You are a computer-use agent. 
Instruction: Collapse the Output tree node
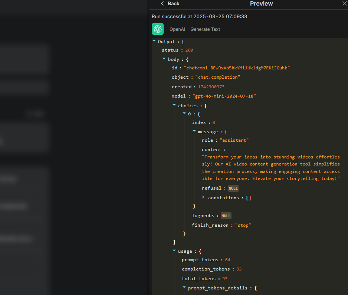pyautogui.click(x=154, y=41)
